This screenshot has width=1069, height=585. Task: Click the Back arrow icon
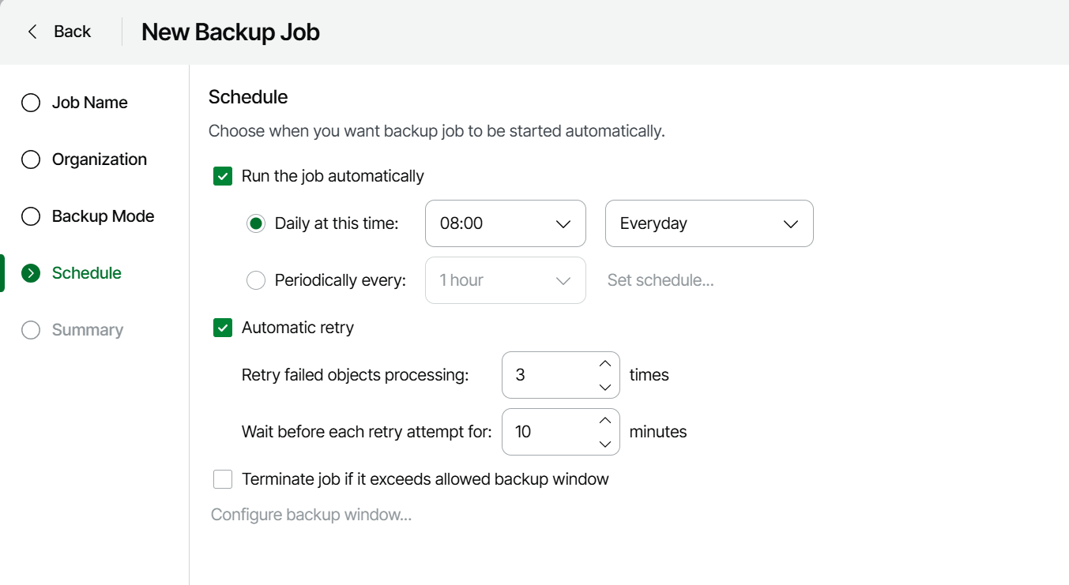pyautogui.click(x=32, y=32)
